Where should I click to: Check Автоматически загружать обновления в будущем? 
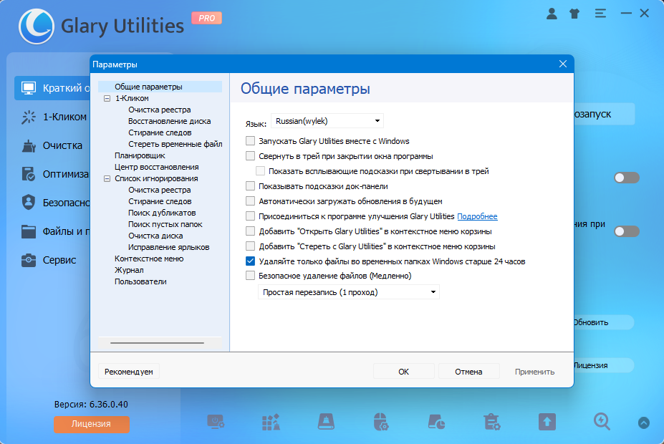click(250, 201)
